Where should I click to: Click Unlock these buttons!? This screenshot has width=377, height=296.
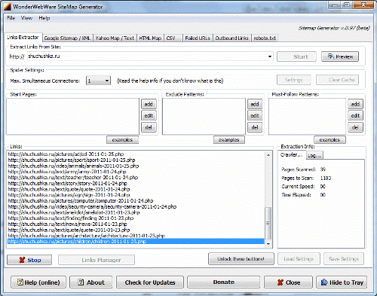(241, 259)
